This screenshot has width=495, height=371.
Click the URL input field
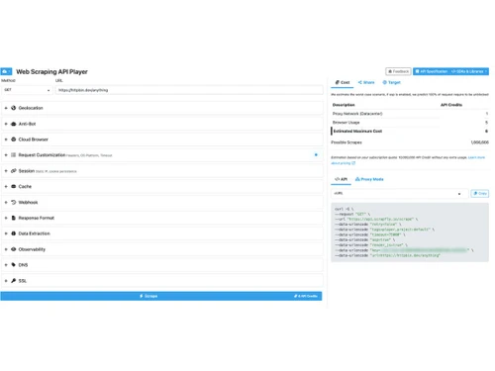pos(189,90)
